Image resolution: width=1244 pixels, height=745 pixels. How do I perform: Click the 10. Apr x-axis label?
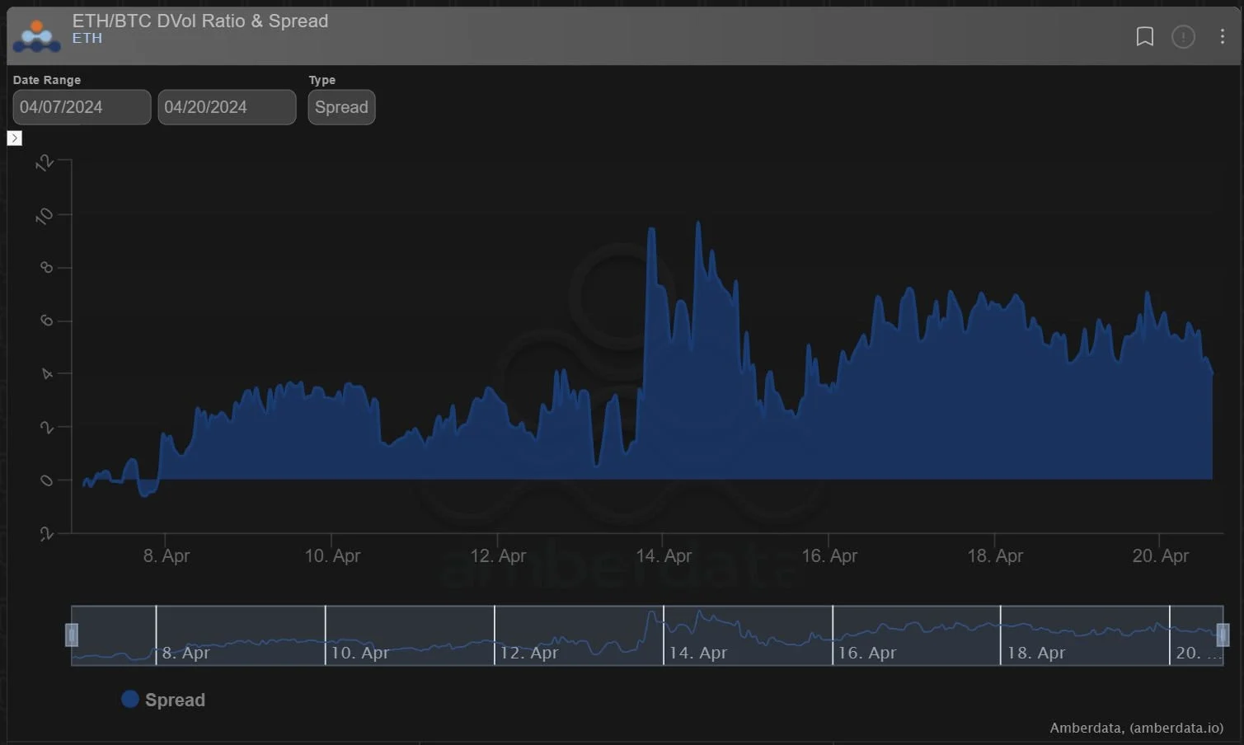click(x=332, y=556)
